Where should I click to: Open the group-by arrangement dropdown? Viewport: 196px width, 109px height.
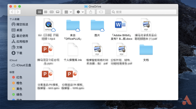point(68,12)
